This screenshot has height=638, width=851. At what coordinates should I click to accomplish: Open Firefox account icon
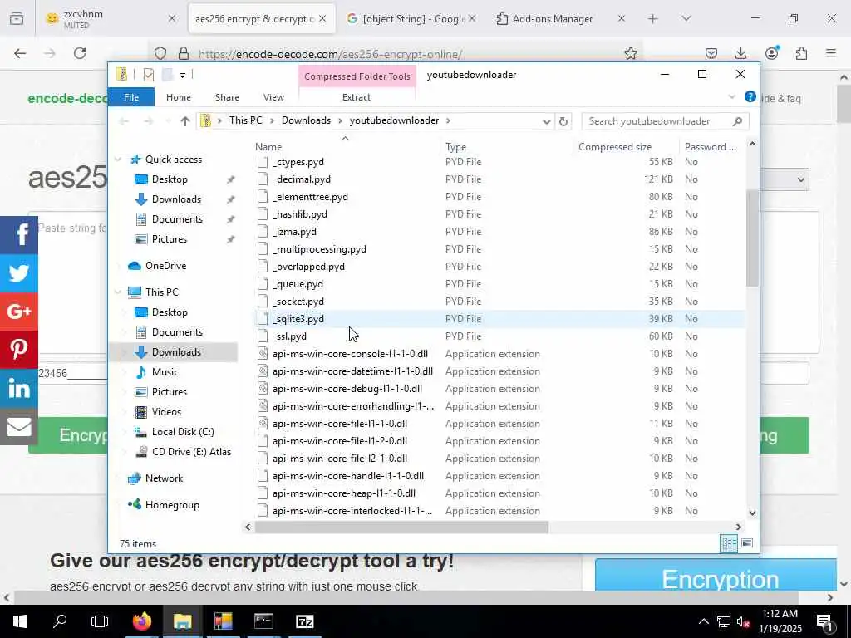pyautogui.click(x=771, y=53)
